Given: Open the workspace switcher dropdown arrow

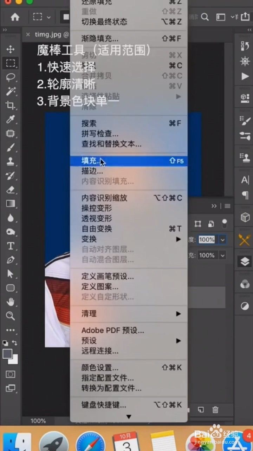Looking at the screenshot, I should tap(233, 17).
